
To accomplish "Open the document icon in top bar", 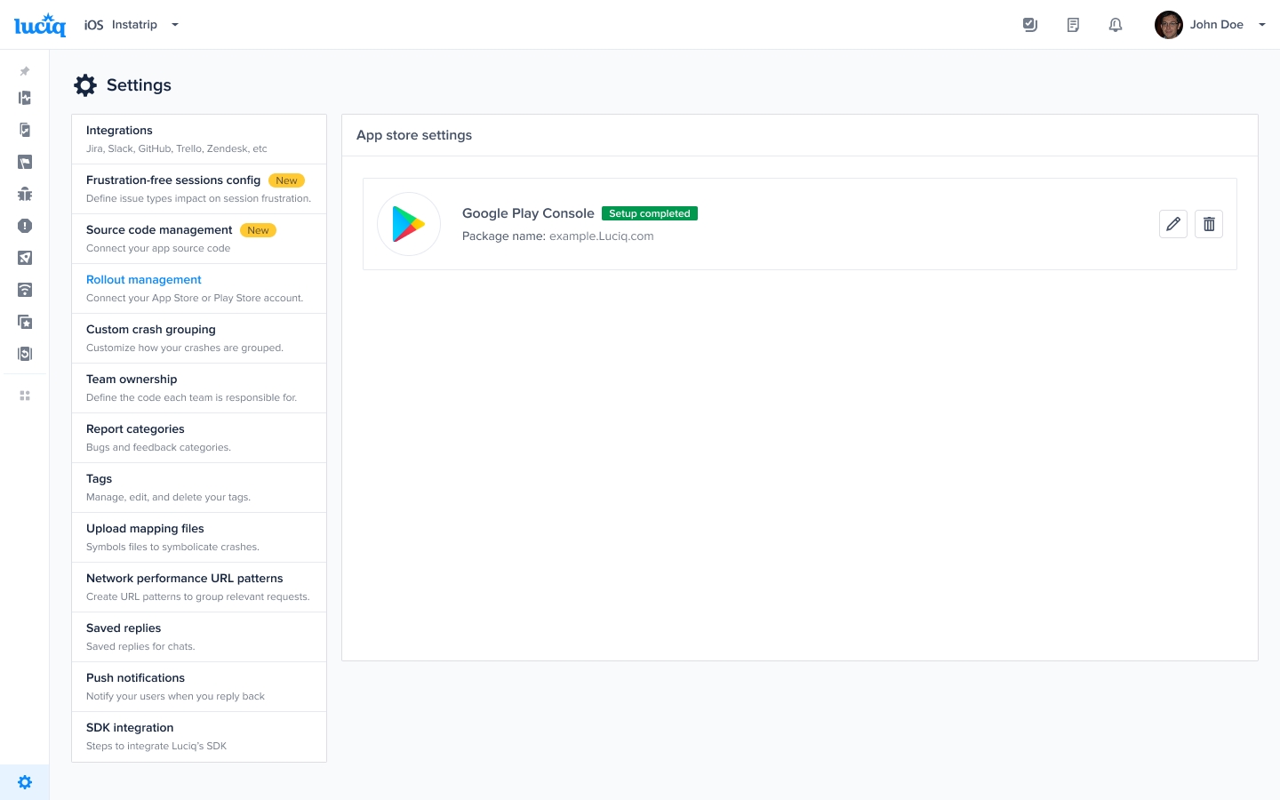I will [1073, 25].
